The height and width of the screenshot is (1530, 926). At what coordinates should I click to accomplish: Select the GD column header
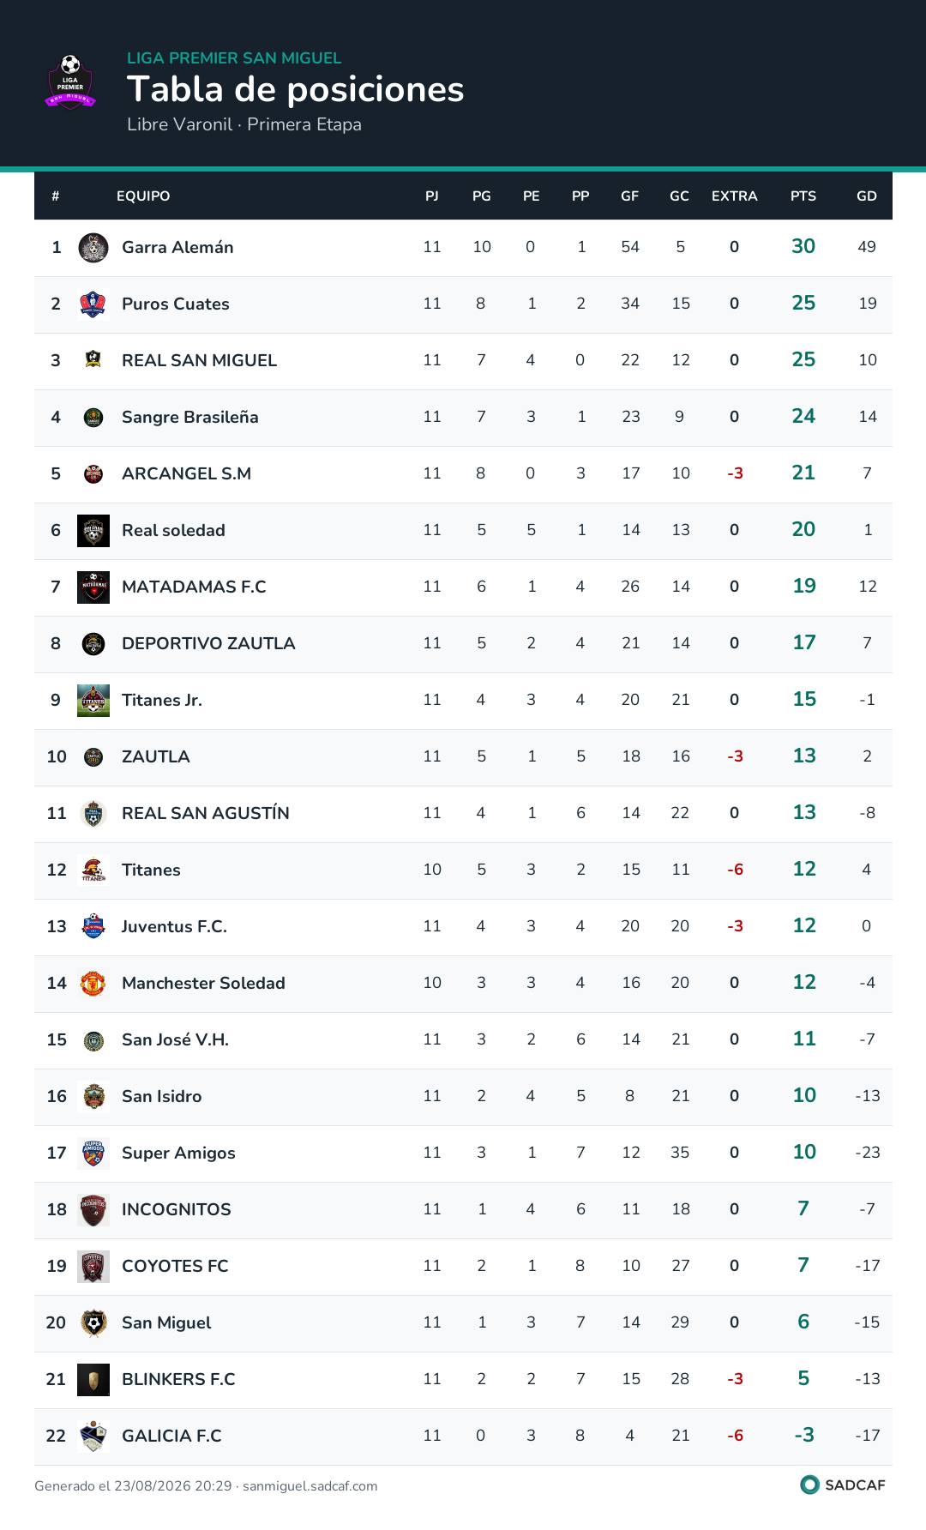pos(867,196)
